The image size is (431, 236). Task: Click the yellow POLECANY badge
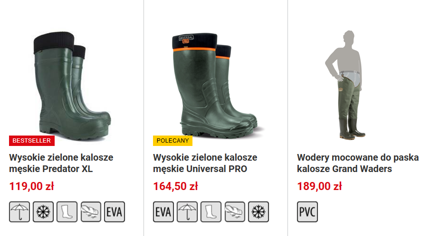click(x=172, y=141)
